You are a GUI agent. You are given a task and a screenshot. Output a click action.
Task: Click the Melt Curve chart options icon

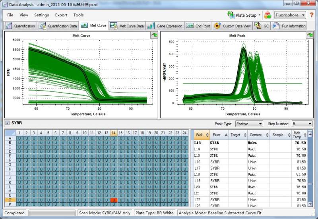click(x=154, y=35)
